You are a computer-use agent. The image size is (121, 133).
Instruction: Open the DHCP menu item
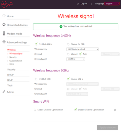click(10, 75)
